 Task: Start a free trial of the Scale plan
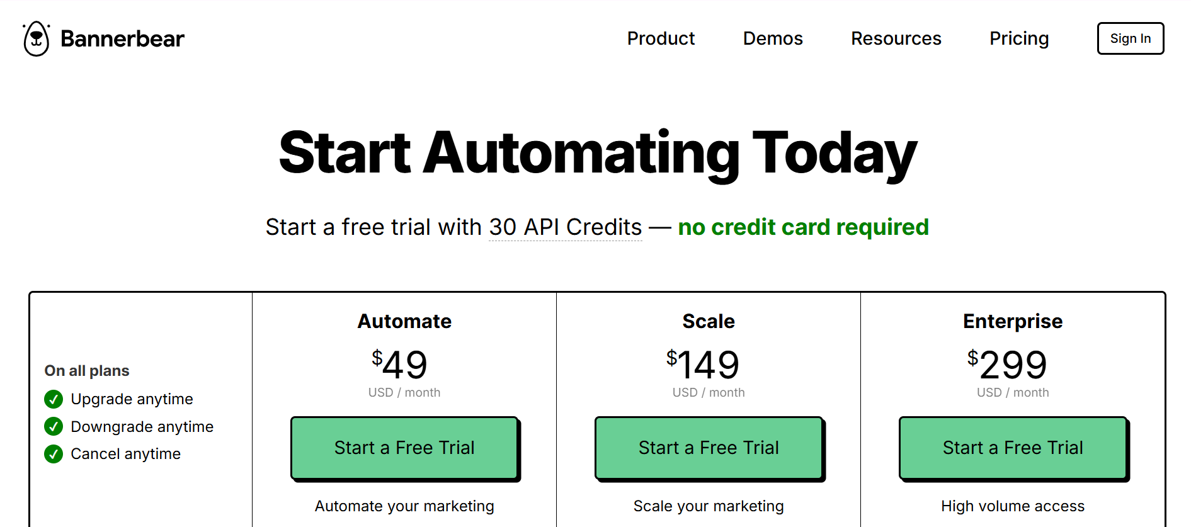tap(709, 448)
